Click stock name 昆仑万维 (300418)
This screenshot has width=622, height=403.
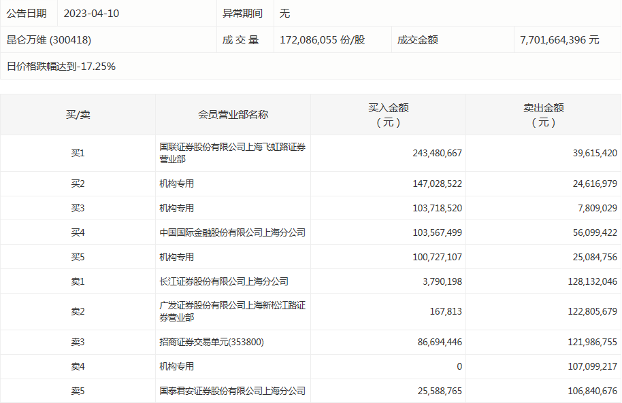[49, 39]
